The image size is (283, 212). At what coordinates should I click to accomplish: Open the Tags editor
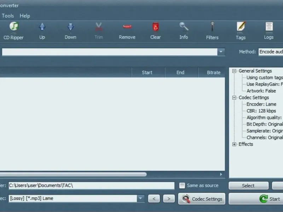(241, 31)
